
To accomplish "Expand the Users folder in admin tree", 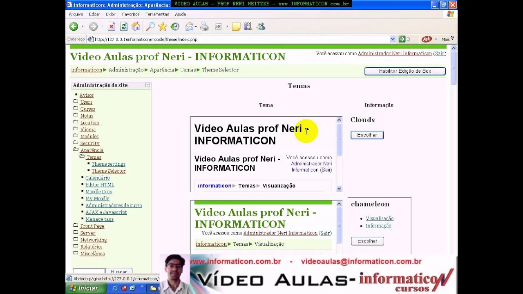I will pyautogui.click(x=76, y=101).
